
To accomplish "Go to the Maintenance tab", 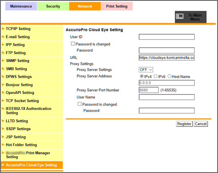I will 21,6.
